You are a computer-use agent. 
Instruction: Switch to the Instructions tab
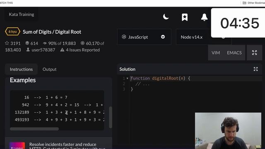point(21,69)
